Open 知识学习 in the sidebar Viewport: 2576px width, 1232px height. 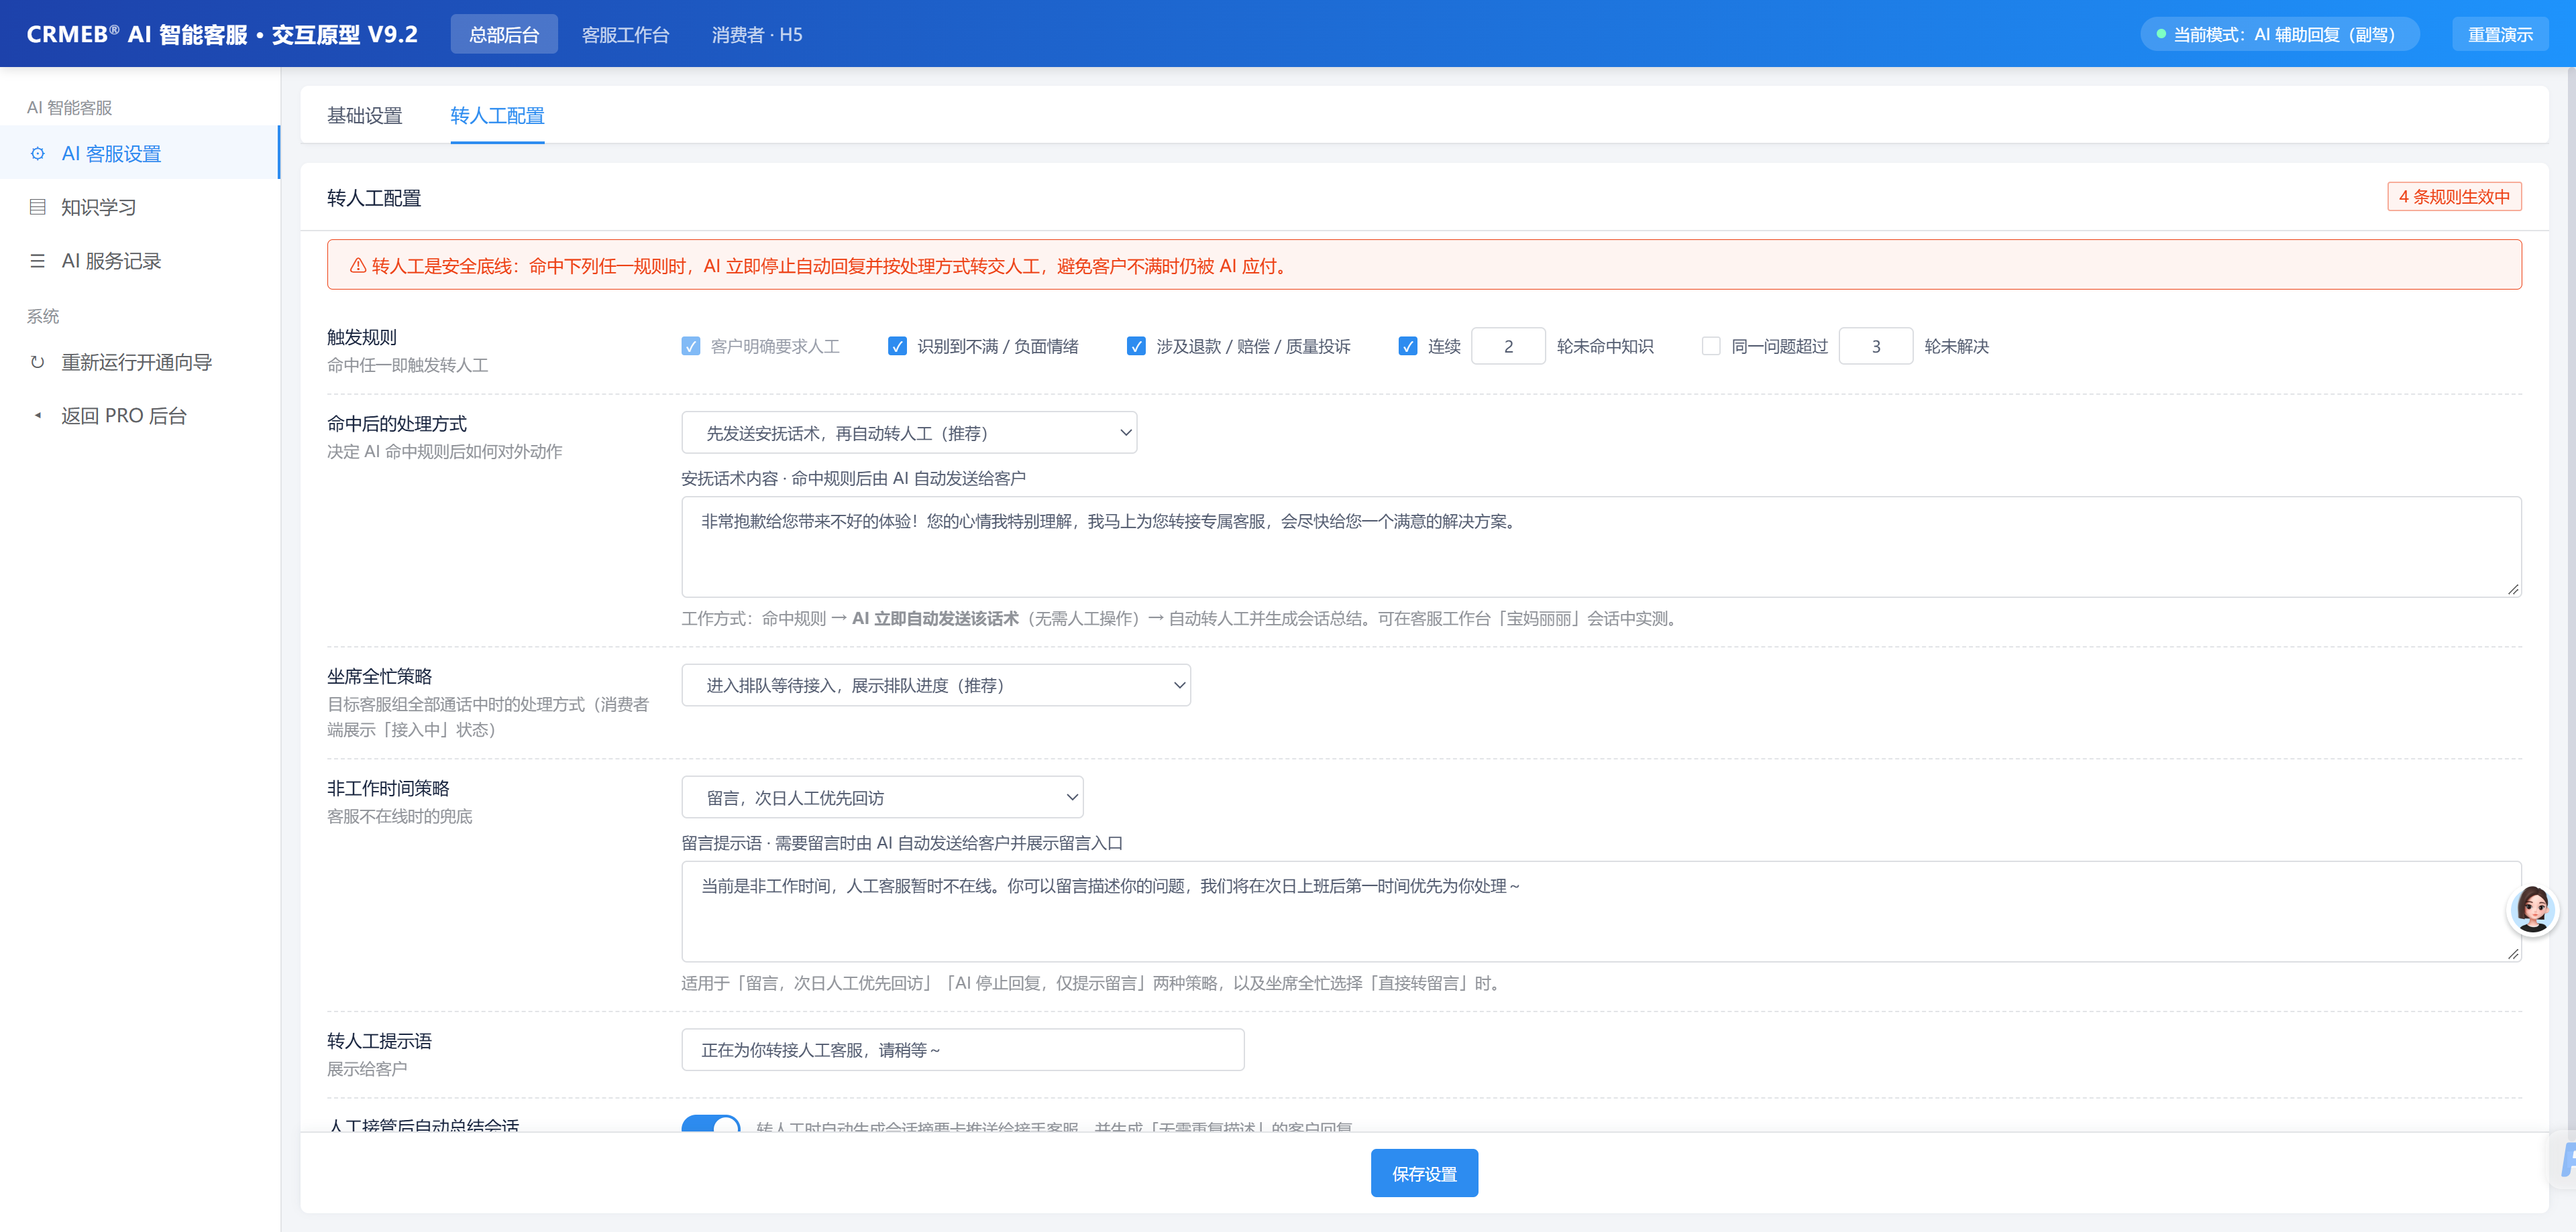click(140, 207)
